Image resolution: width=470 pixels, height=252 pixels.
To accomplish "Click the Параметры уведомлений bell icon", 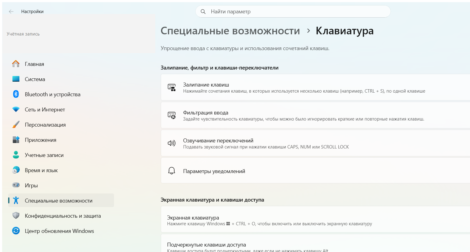I will pos(172,171).
